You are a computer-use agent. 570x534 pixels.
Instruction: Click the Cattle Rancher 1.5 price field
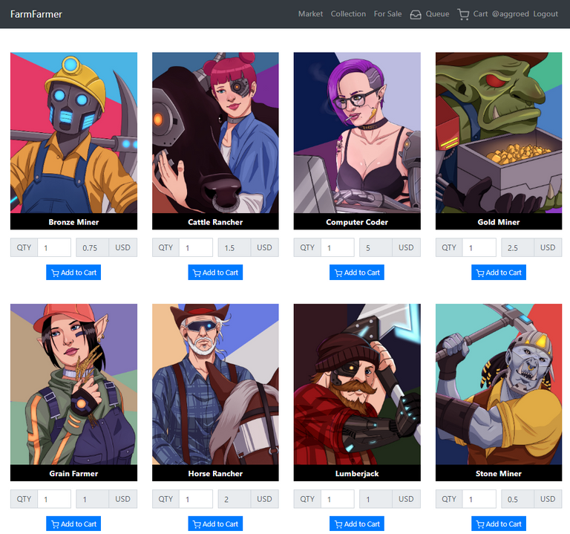[x=234, y=248]
